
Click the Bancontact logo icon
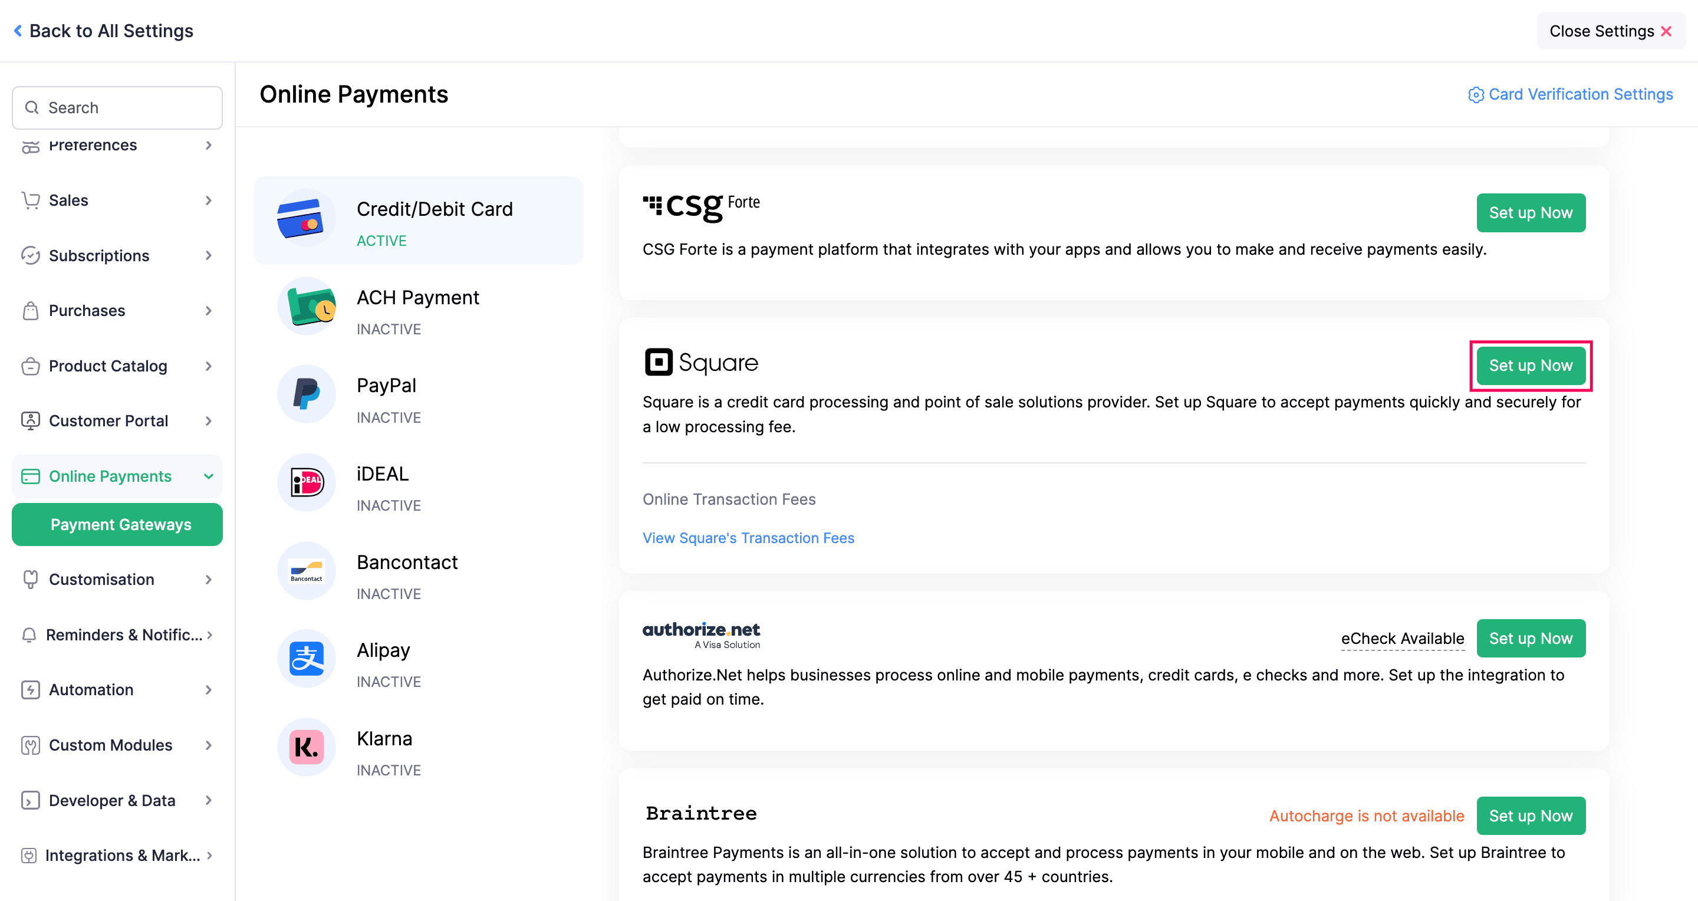[307, 571]
